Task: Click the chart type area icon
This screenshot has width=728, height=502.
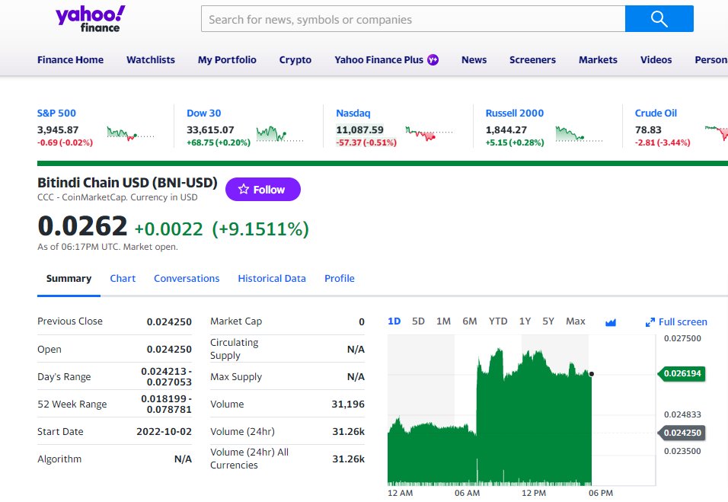Action: click(x=611, y=321)
